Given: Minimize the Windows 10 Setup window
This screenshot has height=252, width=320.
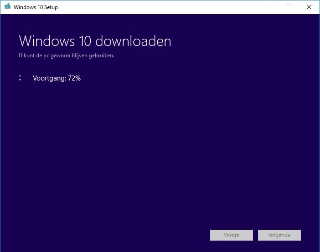Looking at the screenshot, I should pos(267,7).
